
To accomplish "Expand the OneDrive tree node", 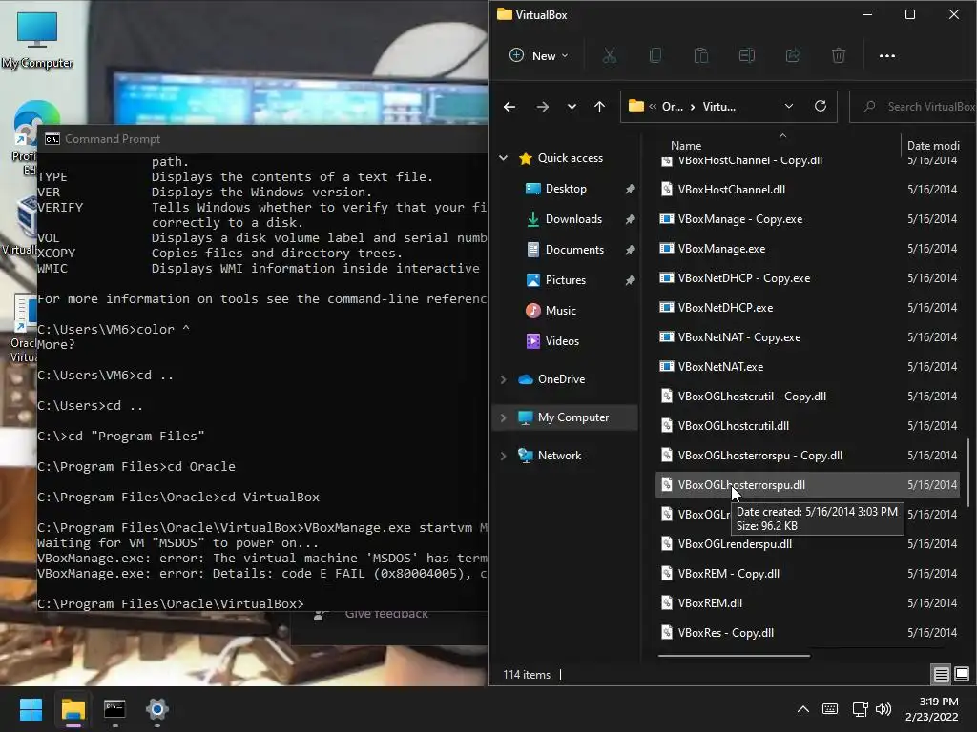I will (x=504, y=379).
